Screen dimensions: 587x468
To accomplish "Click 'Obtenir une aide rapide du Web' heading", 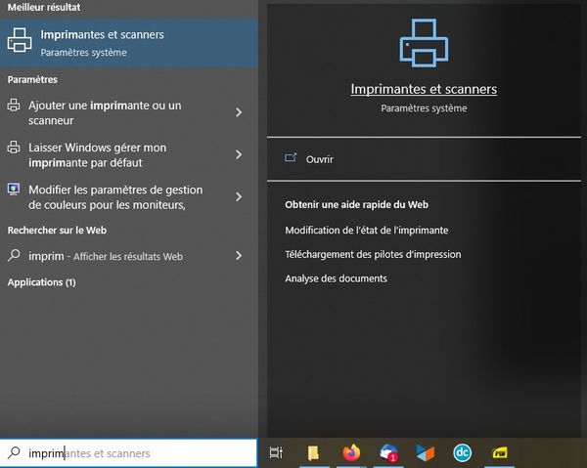I will click(x=356, y=205).
